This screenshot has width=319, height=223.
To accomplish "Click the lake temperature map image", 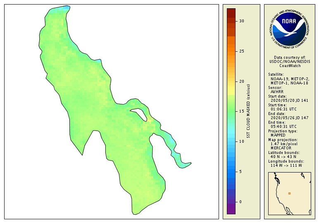I will [x=112, y=112].
